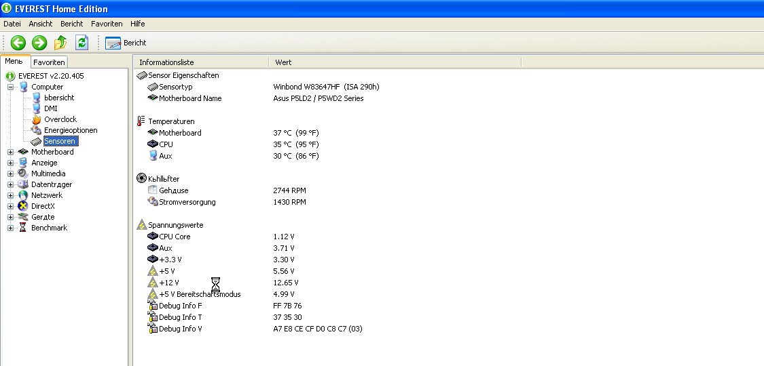Open the Hilfe menu

point(137,24)
